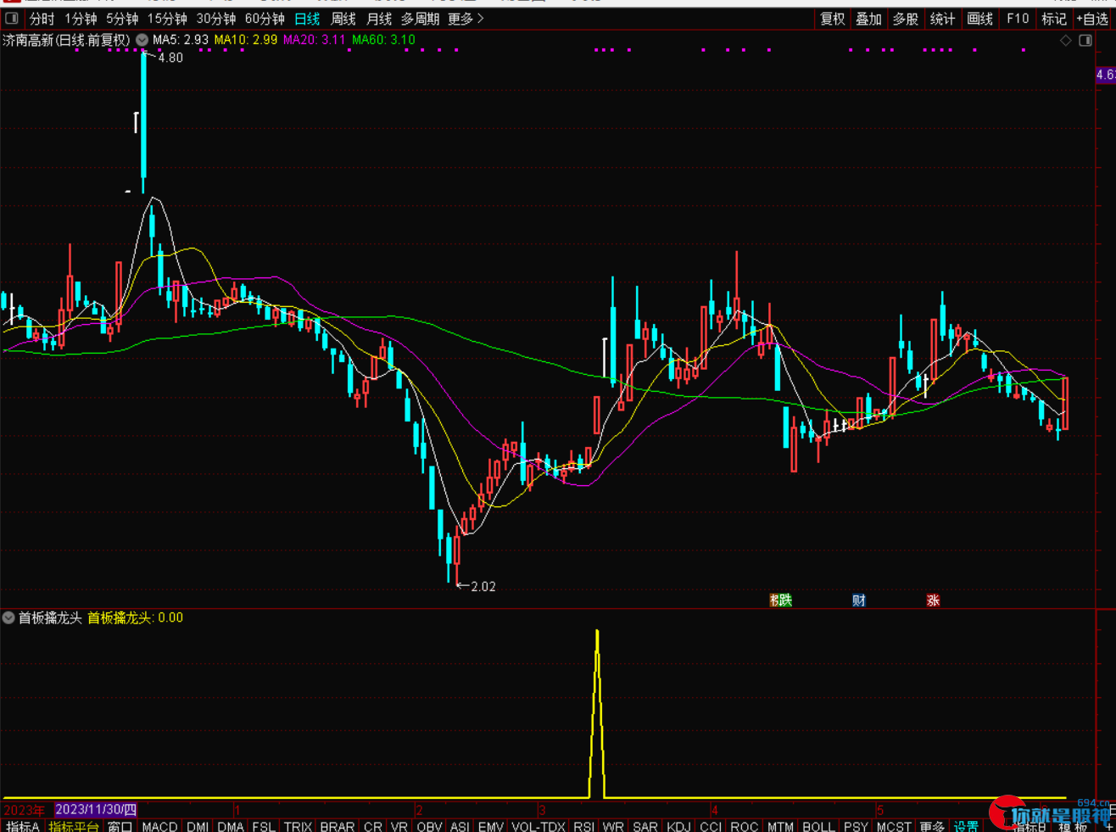
Task: Click the MA60: 3.10 label
Action: pos(384,40)
